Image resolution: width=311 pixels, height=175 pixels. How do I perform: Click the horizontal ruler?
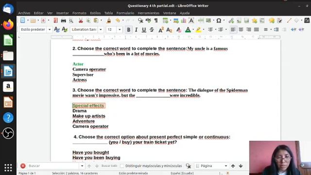click(166, 37)
